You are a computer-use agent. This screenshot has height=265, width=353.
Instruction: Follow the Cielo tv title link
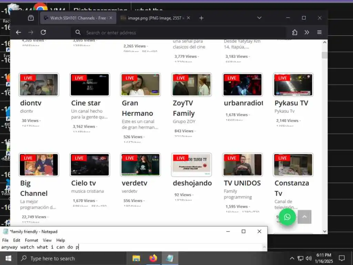[x=83, y=183]
